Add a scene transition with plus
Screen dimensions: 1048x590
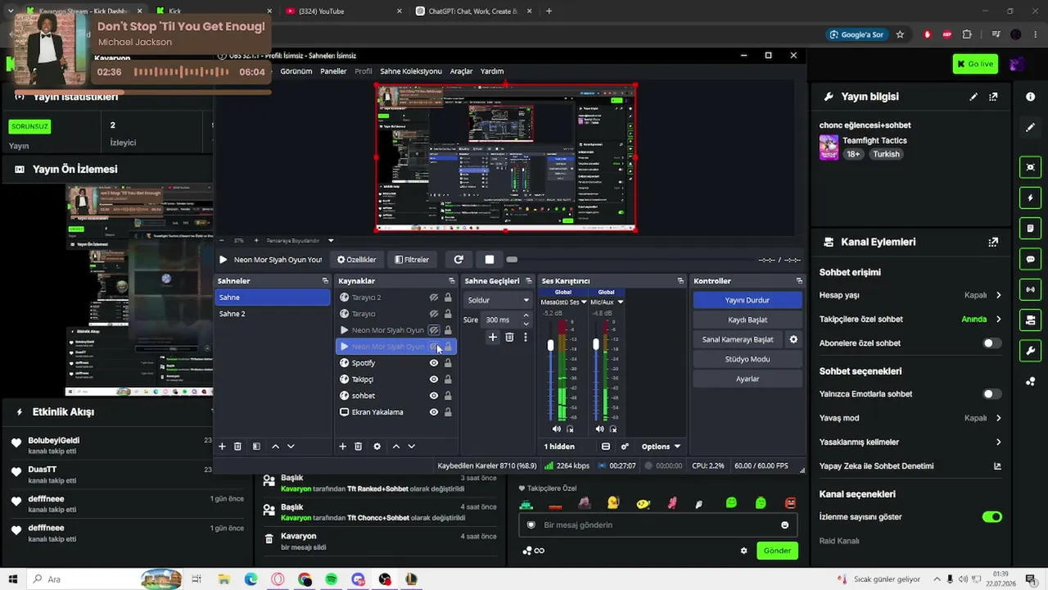(x=493, y=337)
